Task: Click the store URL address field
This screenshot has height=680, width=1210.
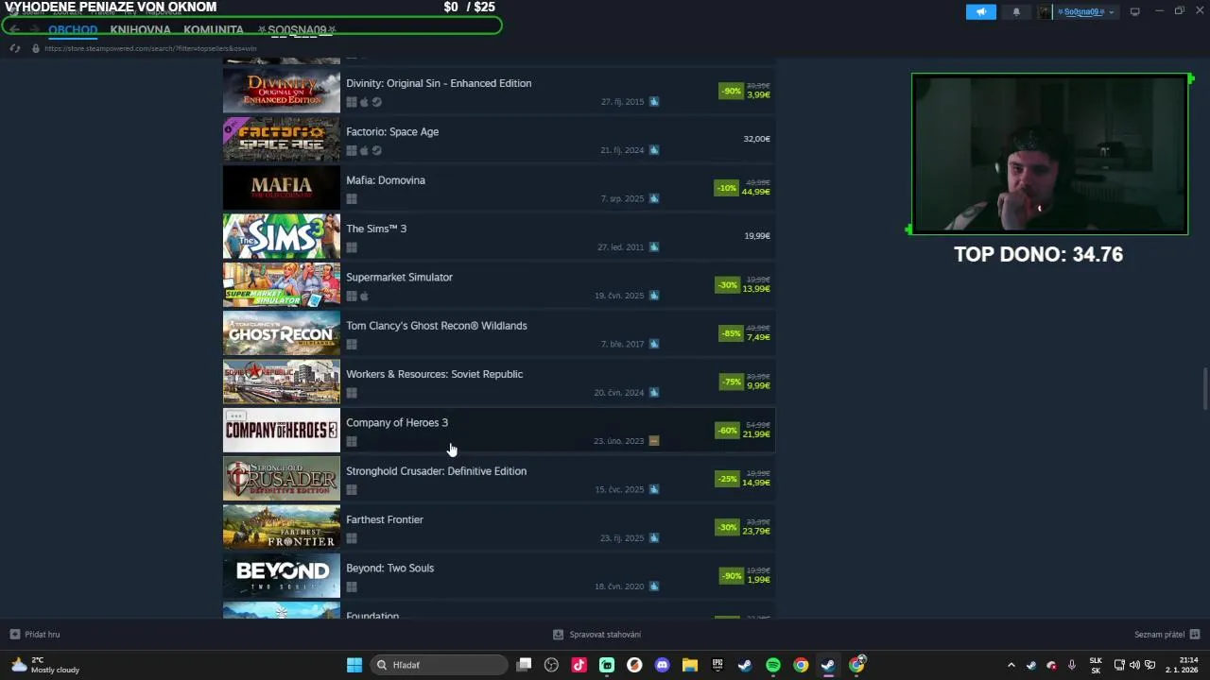Action: pos(151,48)
